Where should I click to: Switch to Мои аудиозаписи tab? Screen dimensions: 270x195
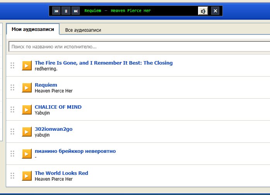33,29
